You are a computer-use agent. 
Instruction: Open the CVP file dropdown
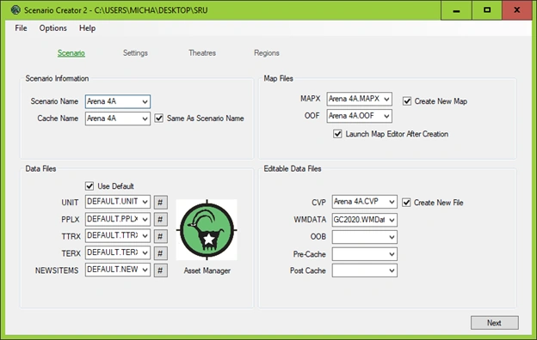(392, 203)
